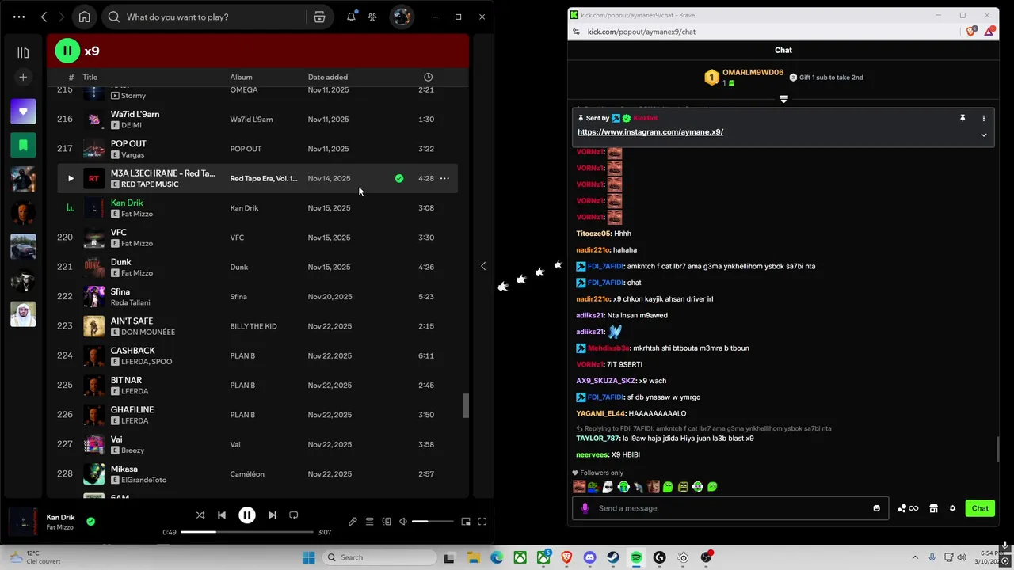Toggle saved checkmark on M3A L3ECHRANE row
1014x570 pixels.
[399, 178]
